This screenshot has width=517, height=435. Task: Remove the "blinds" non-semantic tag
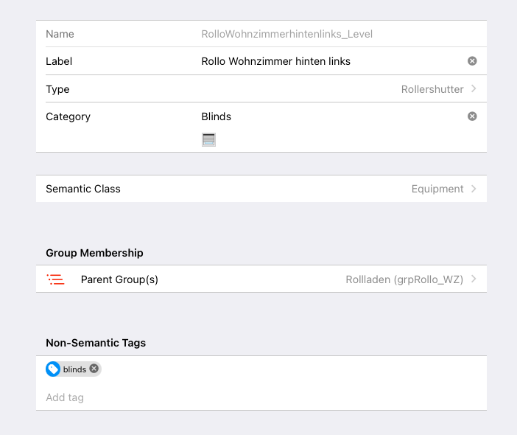pyautogui.click(x=94, y=369)
